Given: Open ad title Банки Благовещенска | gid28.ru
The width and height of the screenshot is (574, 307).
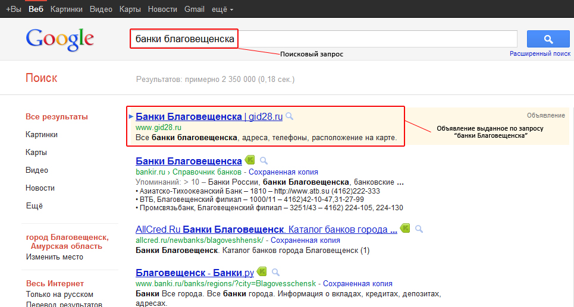Looking at the screenshot, I should click(x=209, y=116).
